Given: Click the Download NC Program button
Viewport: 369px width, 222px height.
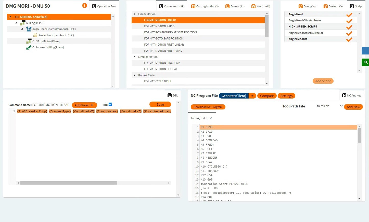Looking at the screenshot, I should click(208, 107).
